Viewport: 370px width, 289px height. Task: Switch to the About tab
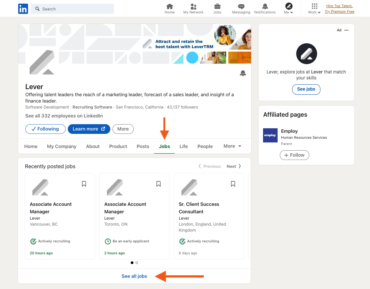click(x=93, y=147)
